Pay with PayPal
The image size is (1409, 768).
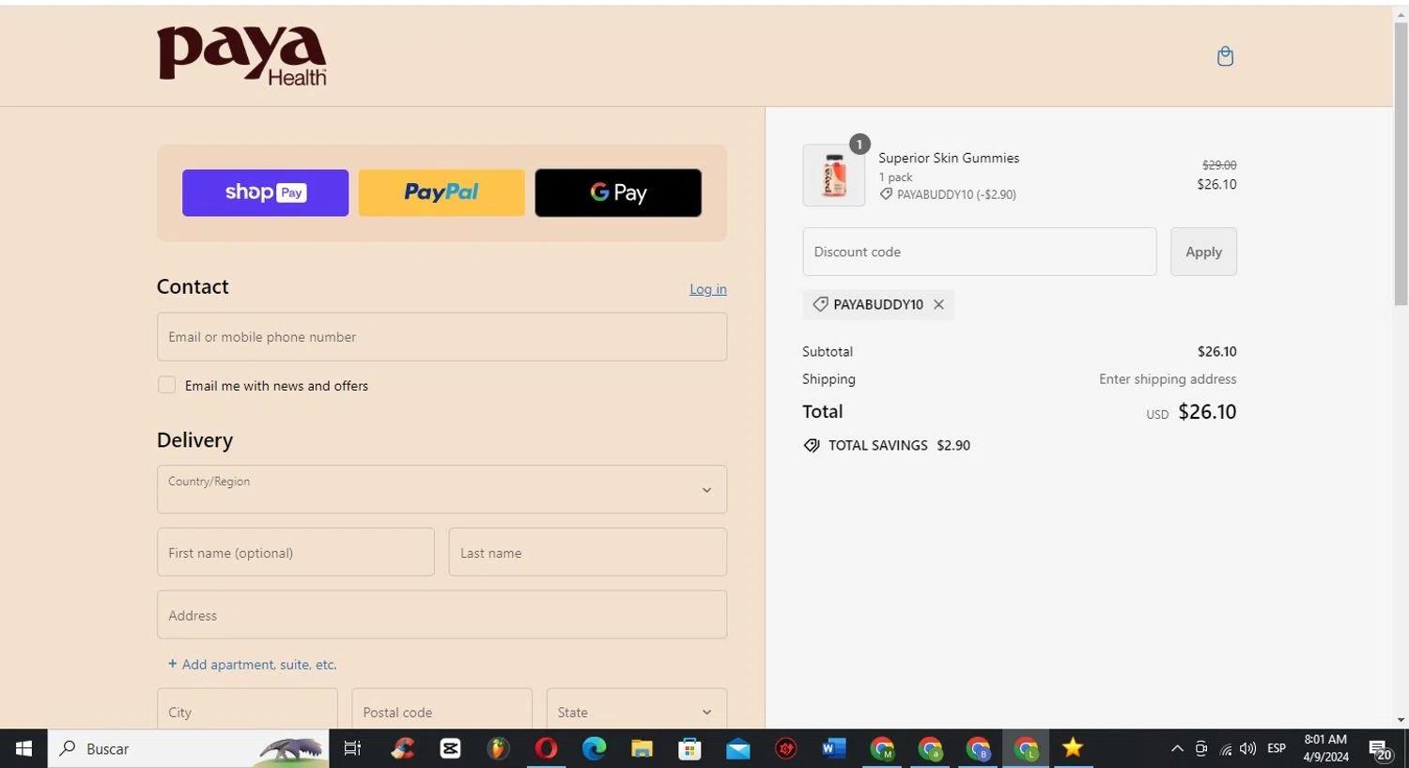tap(441, 192)
